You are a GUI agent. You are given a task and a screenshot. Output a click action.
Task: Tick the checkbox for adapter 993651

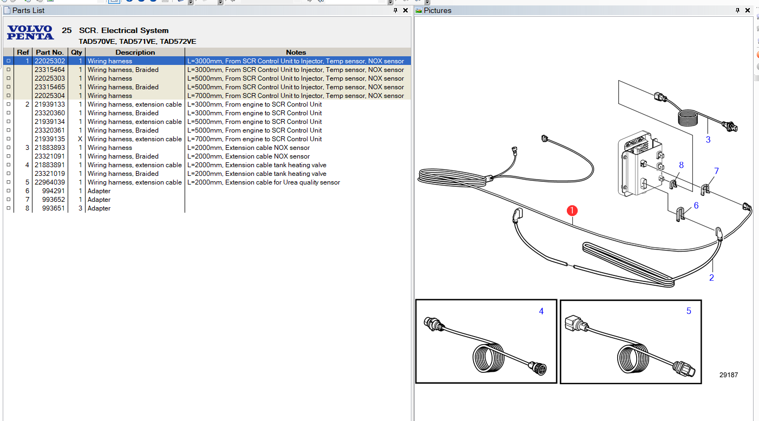8,208
